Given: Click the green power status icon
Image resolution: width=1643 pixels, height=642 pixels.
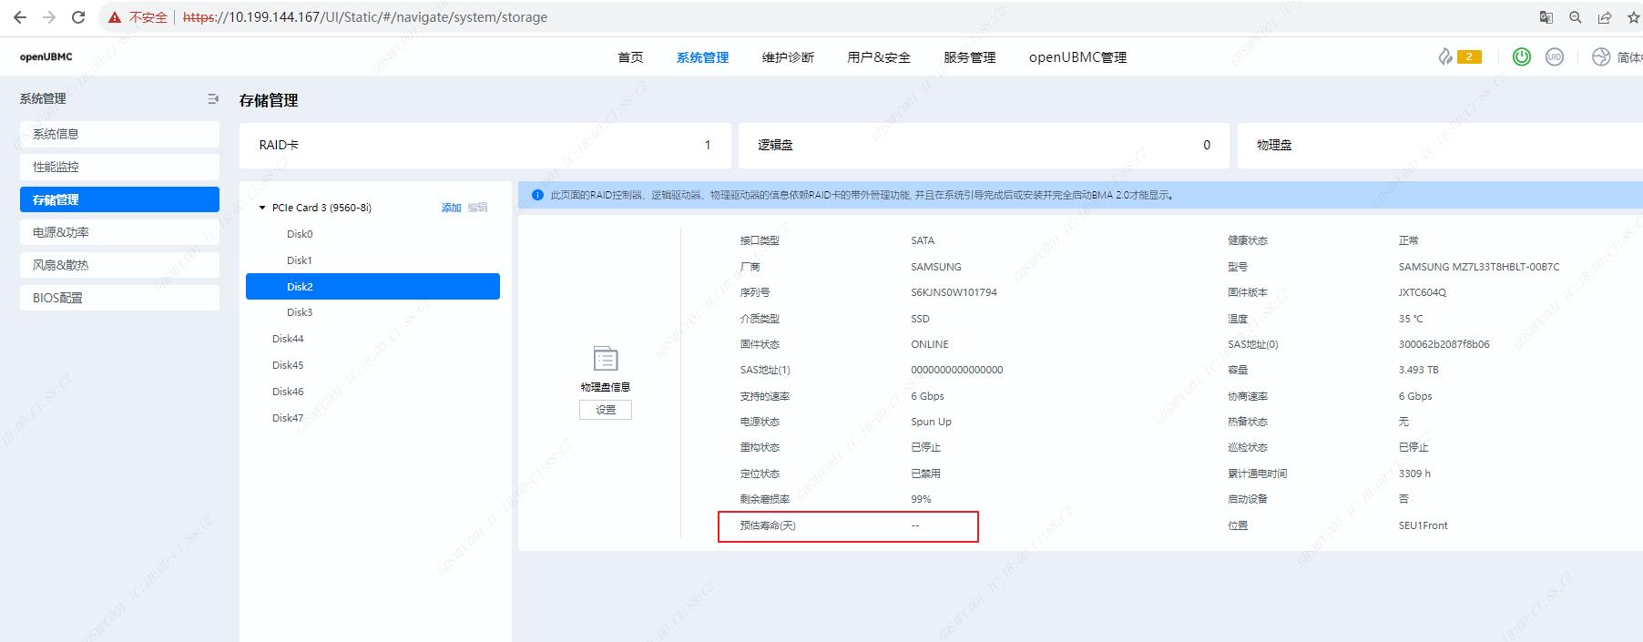Looking at the screenshot, I should (x=1521, y=56).
